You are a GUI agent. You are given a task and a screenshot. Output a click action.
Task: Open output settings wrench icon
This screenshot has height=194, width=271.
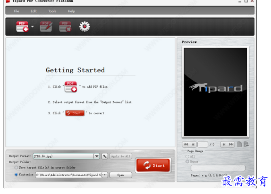(x=105, y=156)
